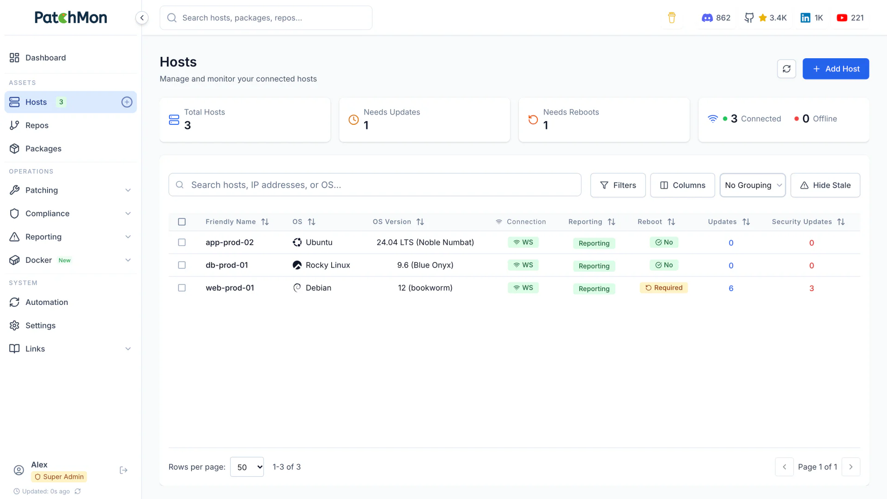Open Dashboard in the sidebar
The width and height of the screenshot is (887, 499).
(x=70, y=58)
